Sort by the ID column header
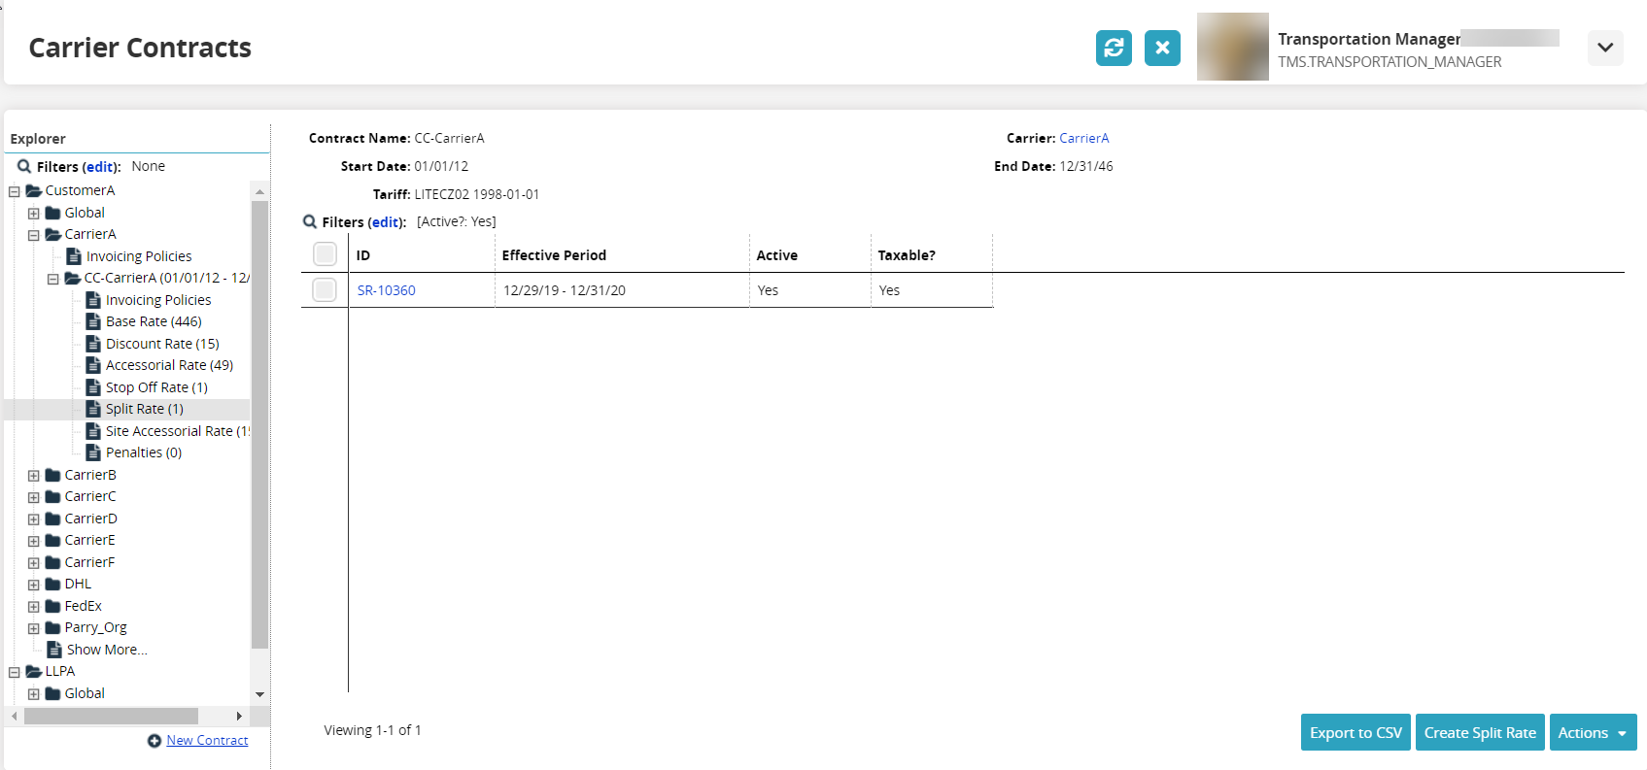This screenshot has height=770, width=1647. [363, 255]
